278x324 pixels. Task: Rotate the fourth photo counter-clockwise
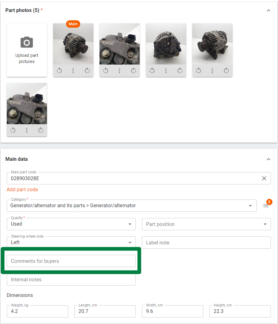198,71
